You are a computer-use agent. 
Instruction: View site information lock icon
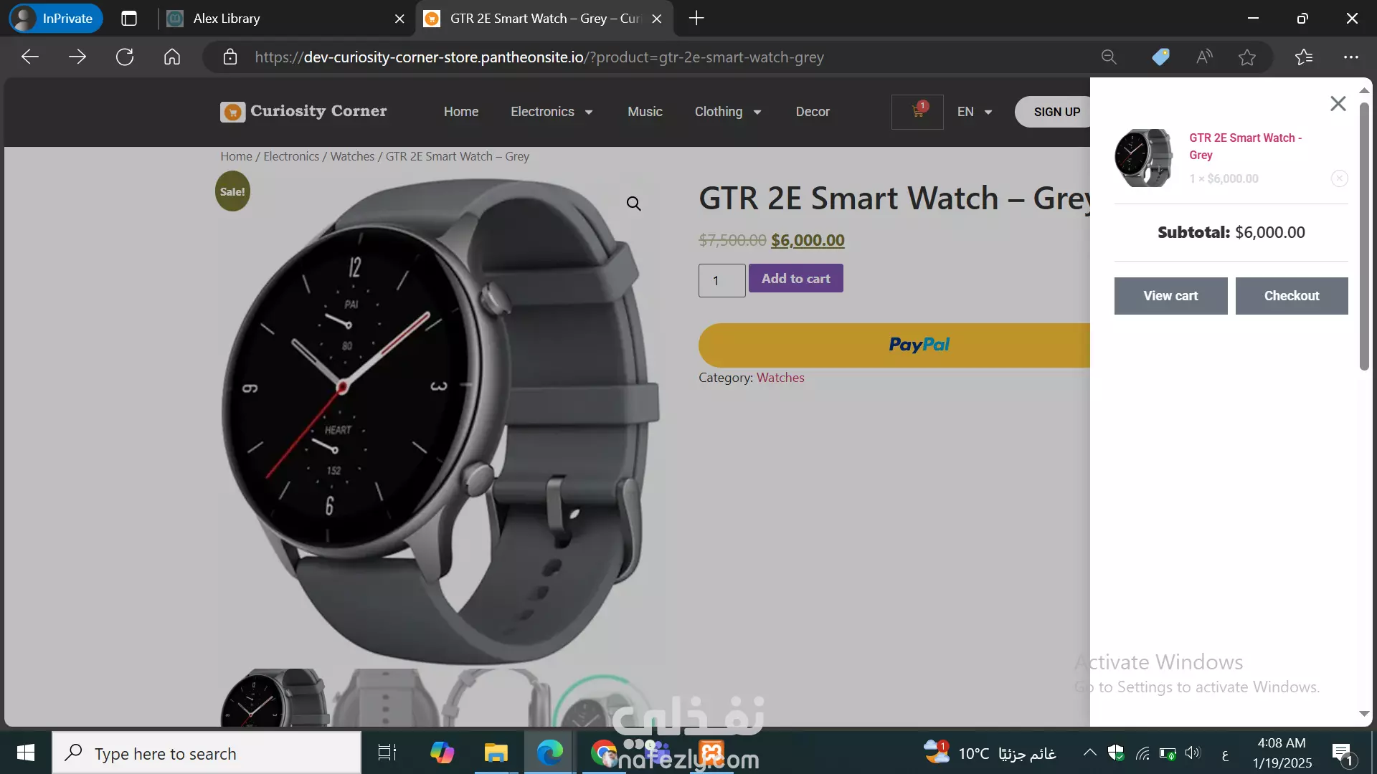pyautogui.click(x=230, y=57)
